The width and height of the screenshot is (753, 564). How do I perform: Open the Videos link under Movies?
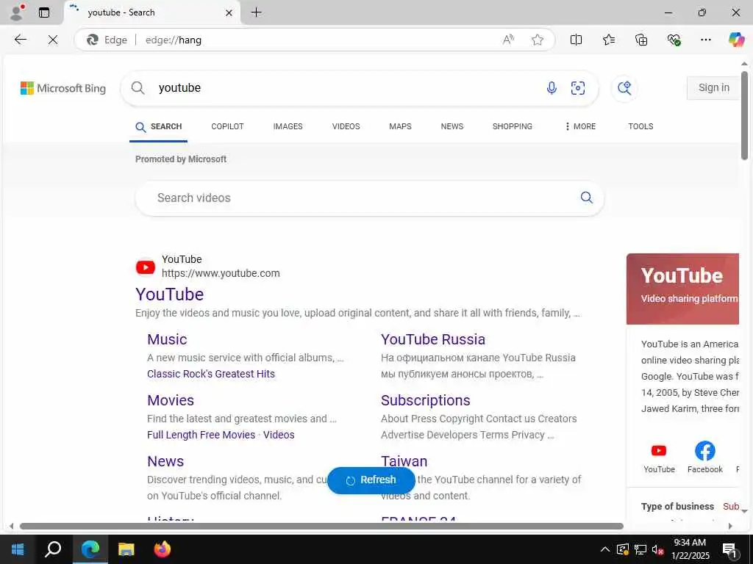point(279,435)
